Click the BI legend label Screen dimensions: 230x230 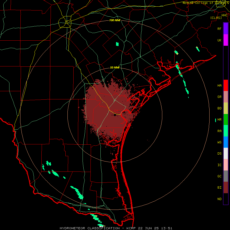click(x=220, y=188)
